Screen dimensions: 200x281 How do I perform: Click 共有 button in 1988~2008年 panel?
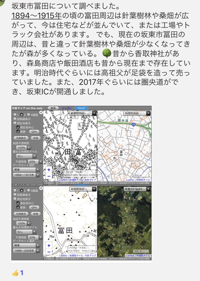point(36,214)
